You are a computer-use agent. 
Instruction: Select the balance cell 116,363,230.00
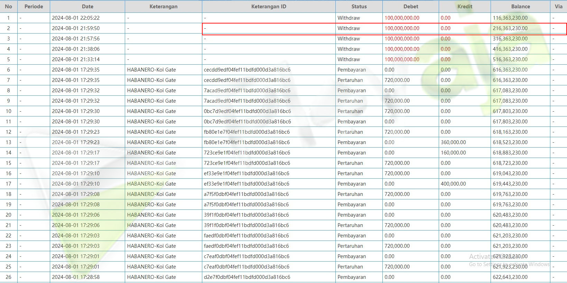pyautogui.click(x=510, y=18)
